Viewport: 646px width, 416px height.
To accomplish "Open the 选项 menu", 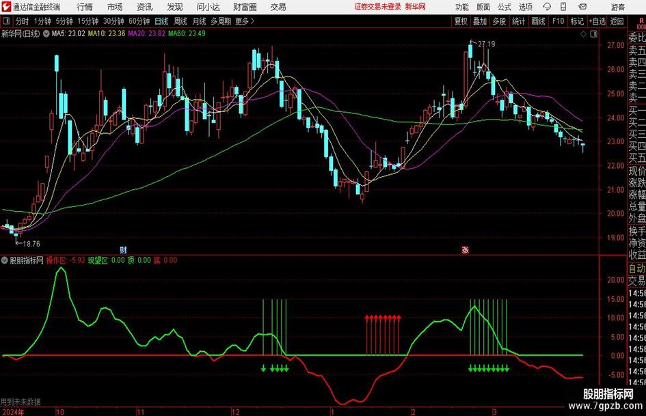I will [525, 7].
